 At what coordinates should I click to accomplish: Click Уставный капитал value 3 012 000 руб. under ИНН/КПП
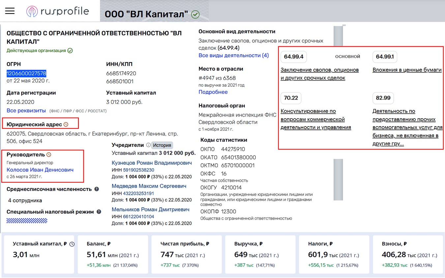coord(124,102)
